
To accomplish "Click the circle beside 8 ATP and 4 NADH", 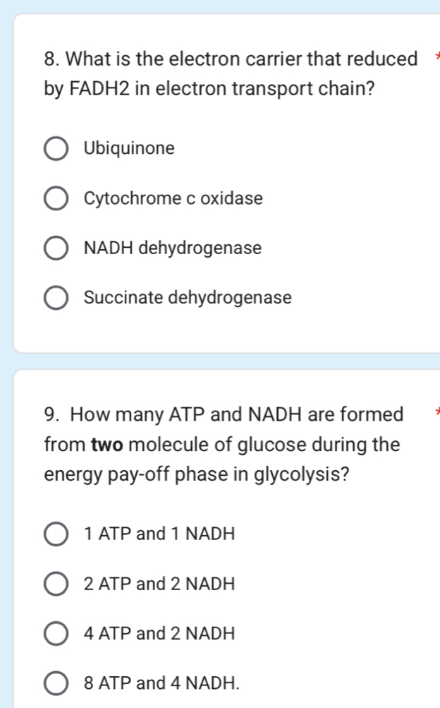I will pyautogui.click(x=56, y=683).
